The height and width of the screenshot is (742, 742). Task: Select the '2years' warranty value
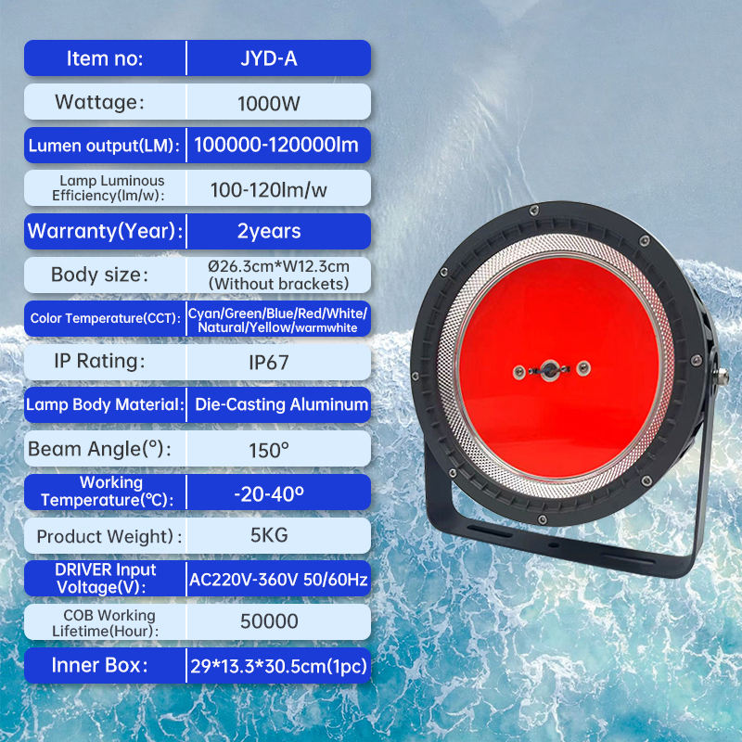(269, 231)
